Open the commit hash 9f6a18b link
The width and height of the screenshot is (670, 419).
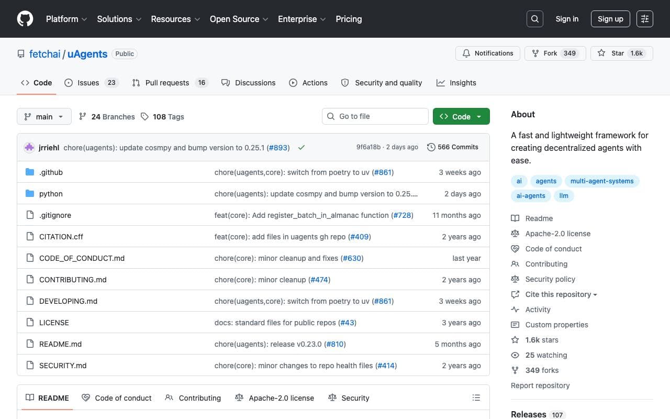coord(368,147)
